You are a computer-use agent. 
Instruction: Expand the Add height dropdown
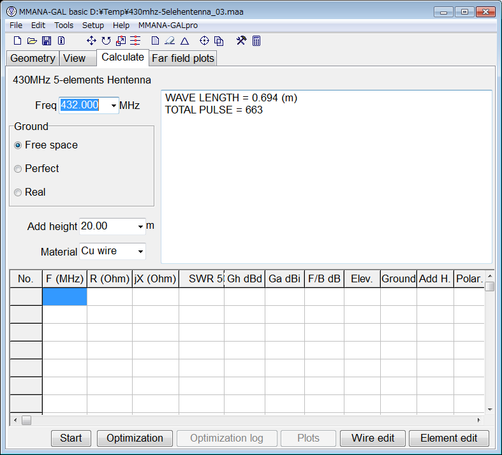140,226
